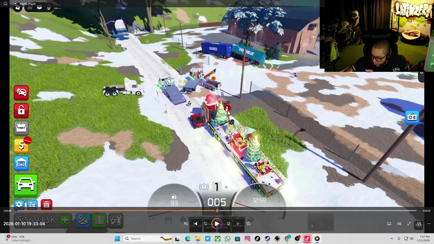Open the Roblox logo menu

18,7
